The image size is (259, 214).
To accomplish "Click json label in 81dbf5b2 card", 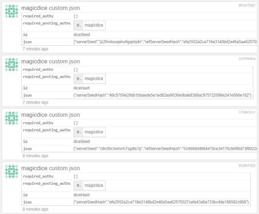I will click(27, 202).
